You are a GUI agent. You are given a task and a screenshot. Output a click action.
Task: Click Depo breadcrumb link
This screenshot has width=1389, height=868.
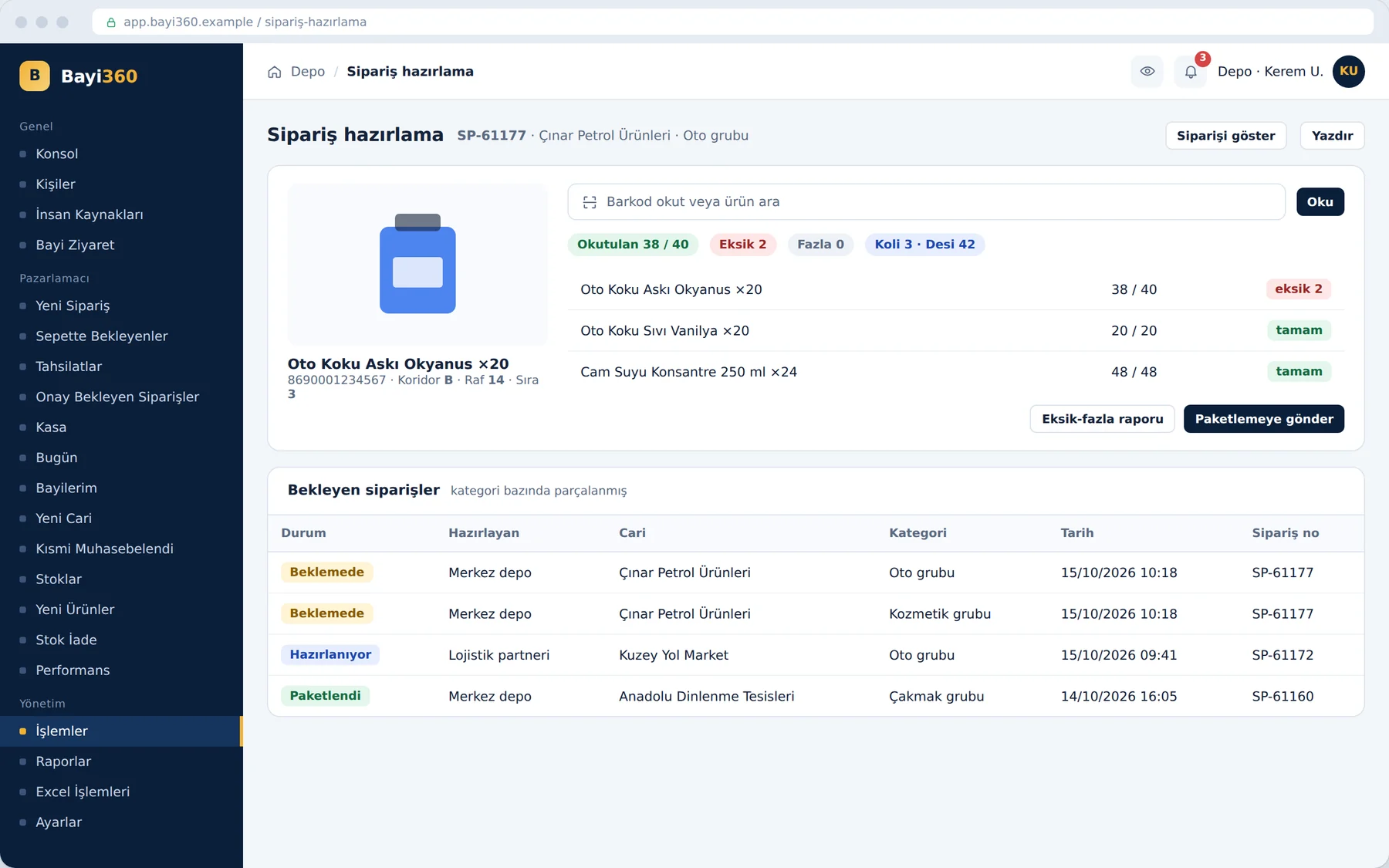(308, 72)
